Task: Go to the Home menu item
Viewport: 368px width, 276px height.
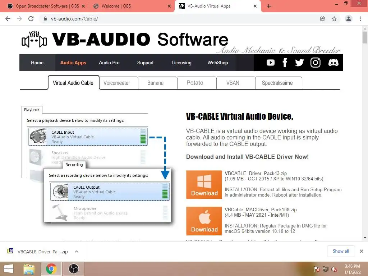Action: [x=37, y=63]
